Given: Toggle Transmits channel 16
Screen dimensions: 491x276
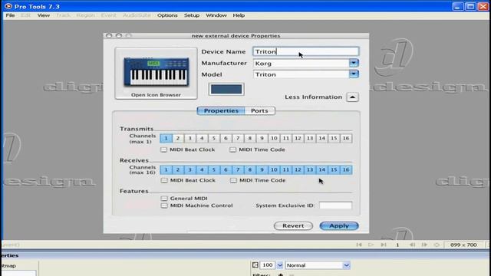Looking at the screenshot, I should 346,138.
